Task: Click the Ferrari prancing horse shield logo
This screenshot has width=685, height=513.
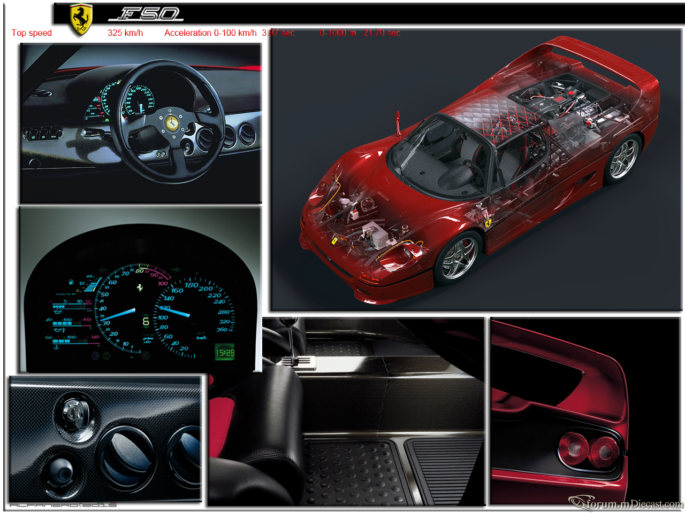Action: (81, 20)
